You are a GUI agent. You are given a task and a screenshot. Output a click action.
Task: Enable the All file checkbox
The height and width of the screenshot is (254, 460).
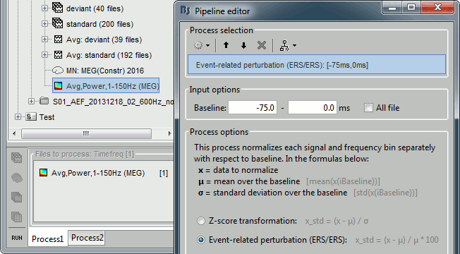368,108
